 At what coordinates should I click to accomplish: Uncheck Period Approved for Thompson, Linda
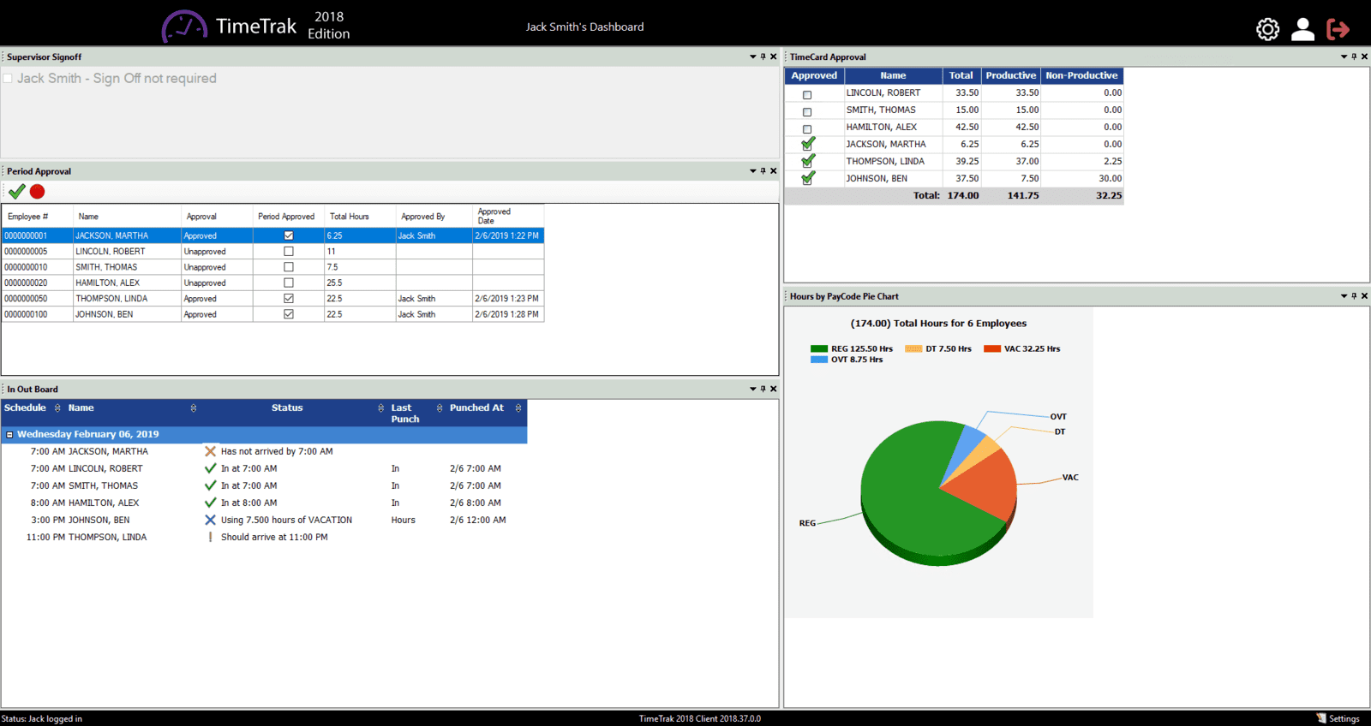289,299
